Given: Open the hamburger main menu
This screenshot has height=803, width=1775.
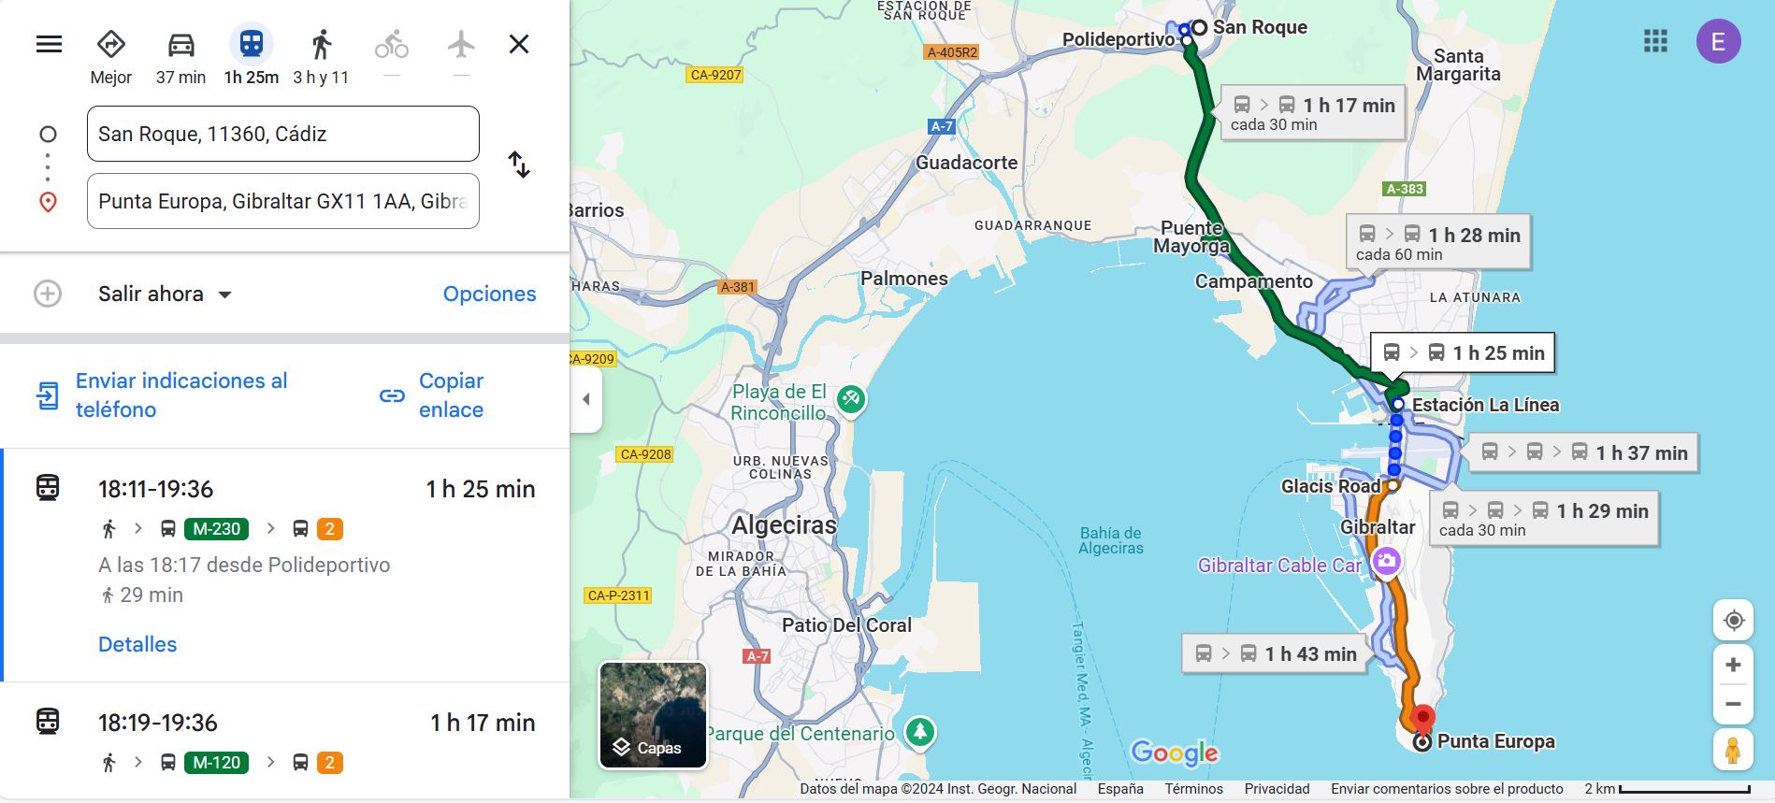Looking at the screenshot, I should [x=49, y=44].
